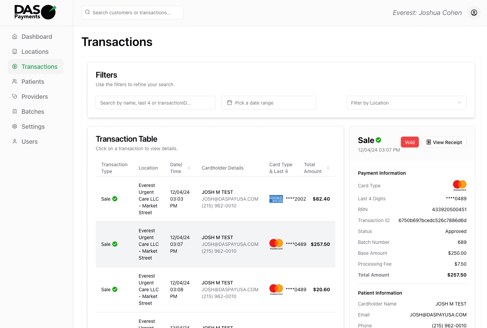
Task: Click the DAS Payments logo
Action: 35,12
